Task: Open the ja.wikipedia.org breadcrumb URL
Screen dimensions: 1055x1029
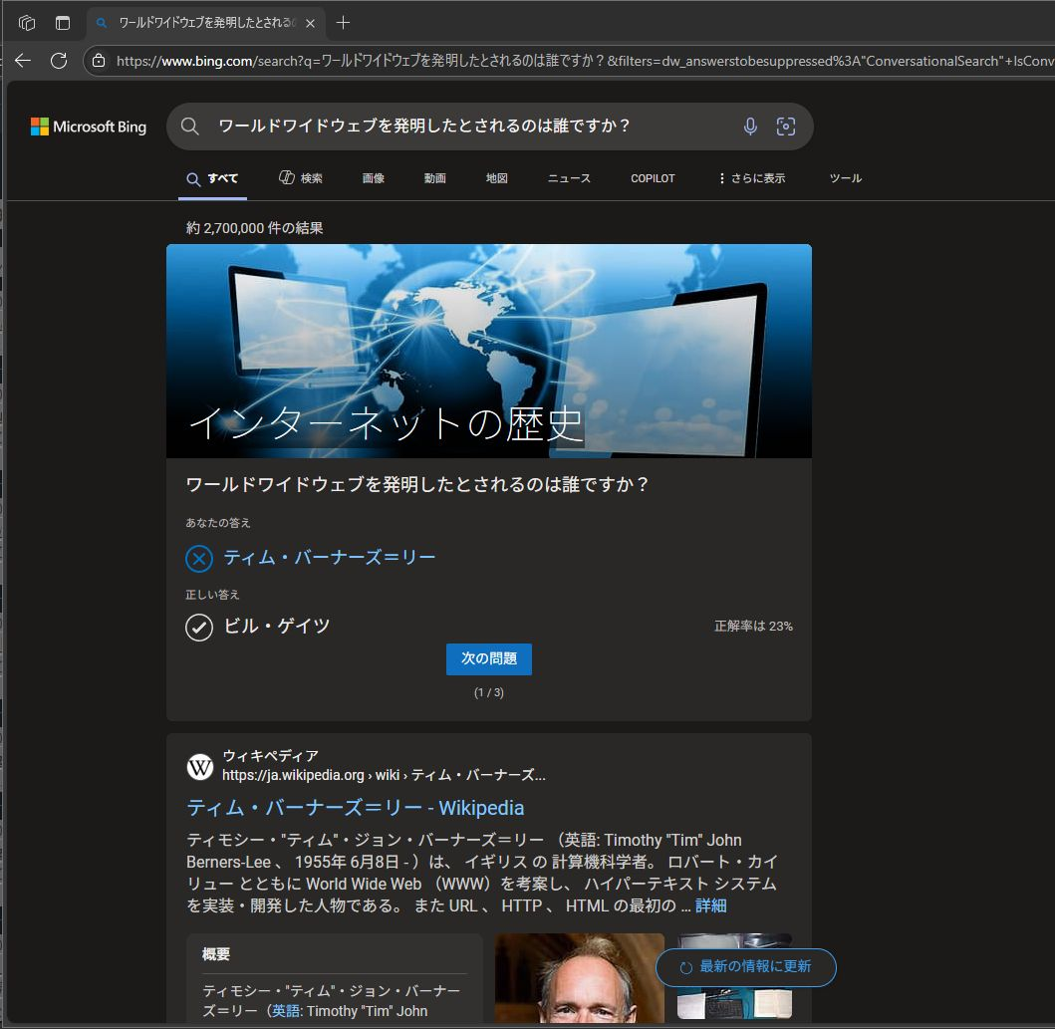Action: (385, 775)
